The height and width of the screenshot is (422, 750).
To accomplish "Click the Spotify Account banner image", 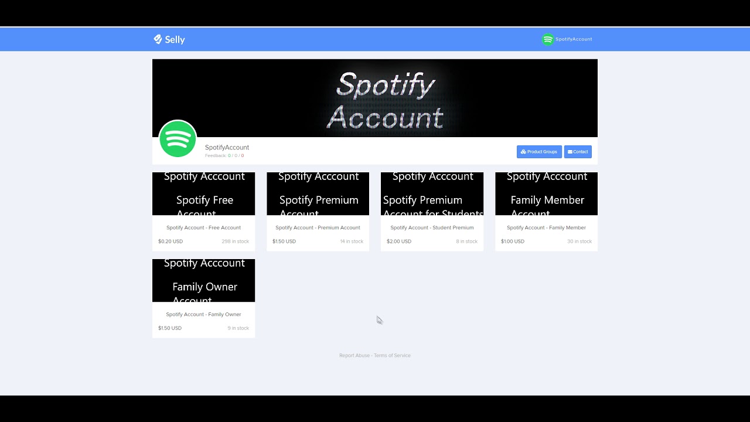I will 375,98.
